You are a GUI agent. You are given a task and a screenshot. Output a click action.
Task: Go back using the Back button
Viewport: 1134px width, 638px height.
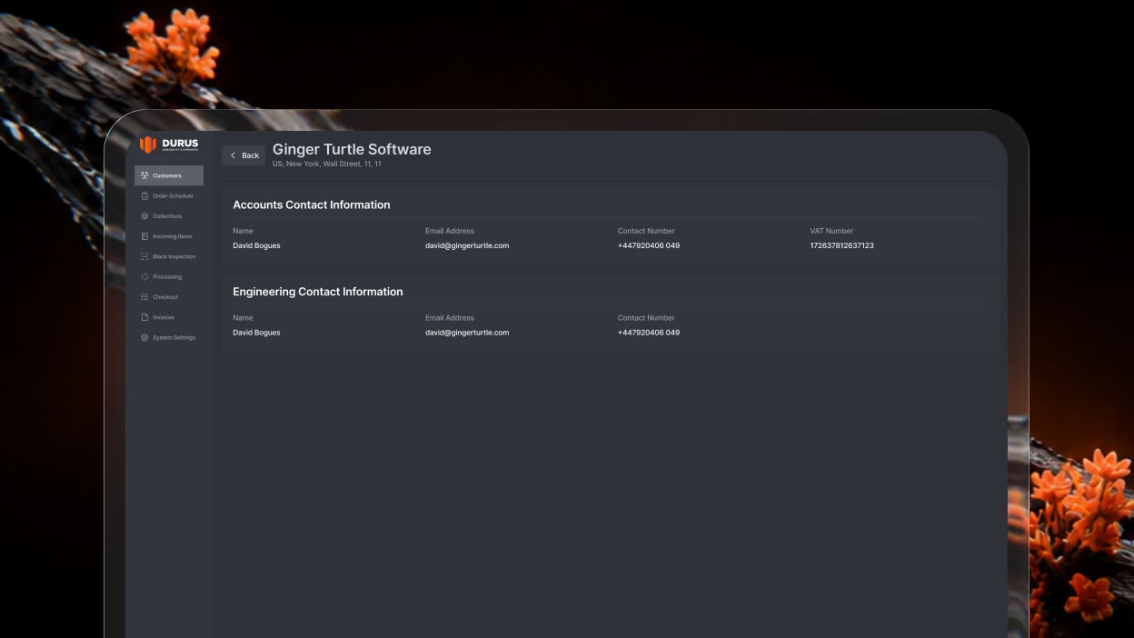(x=244, y=155)
